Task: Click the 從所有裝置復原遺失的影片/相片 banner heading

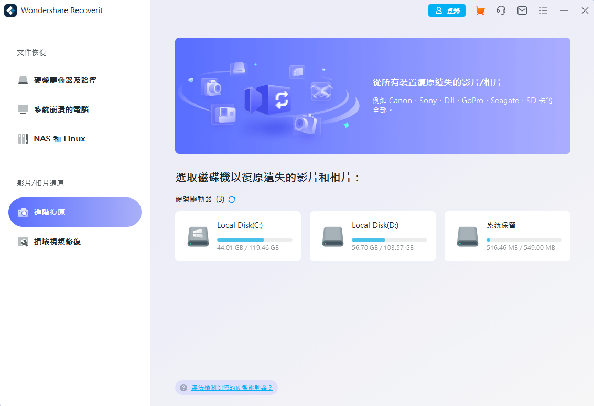Action: (437, 82)
